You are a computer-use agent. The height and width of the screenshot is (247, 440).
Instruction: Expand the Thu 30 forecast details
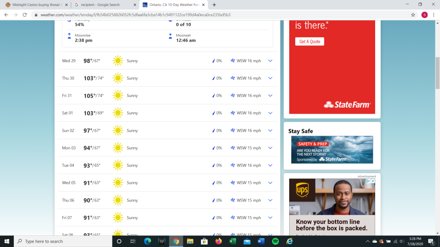270,78
